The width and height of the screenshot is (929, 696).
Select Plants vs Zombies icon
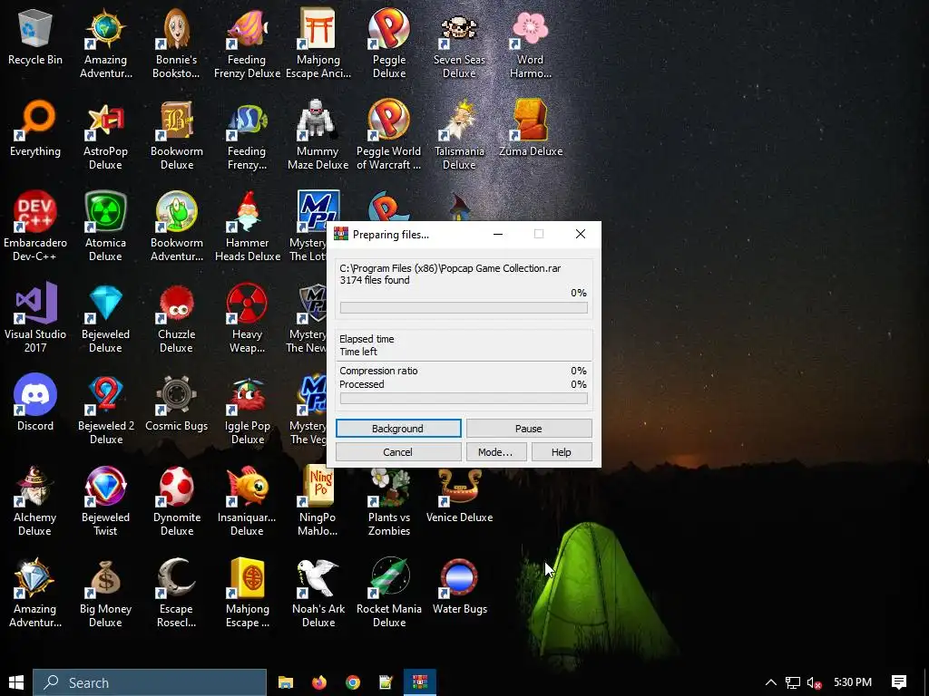[388, 501]
